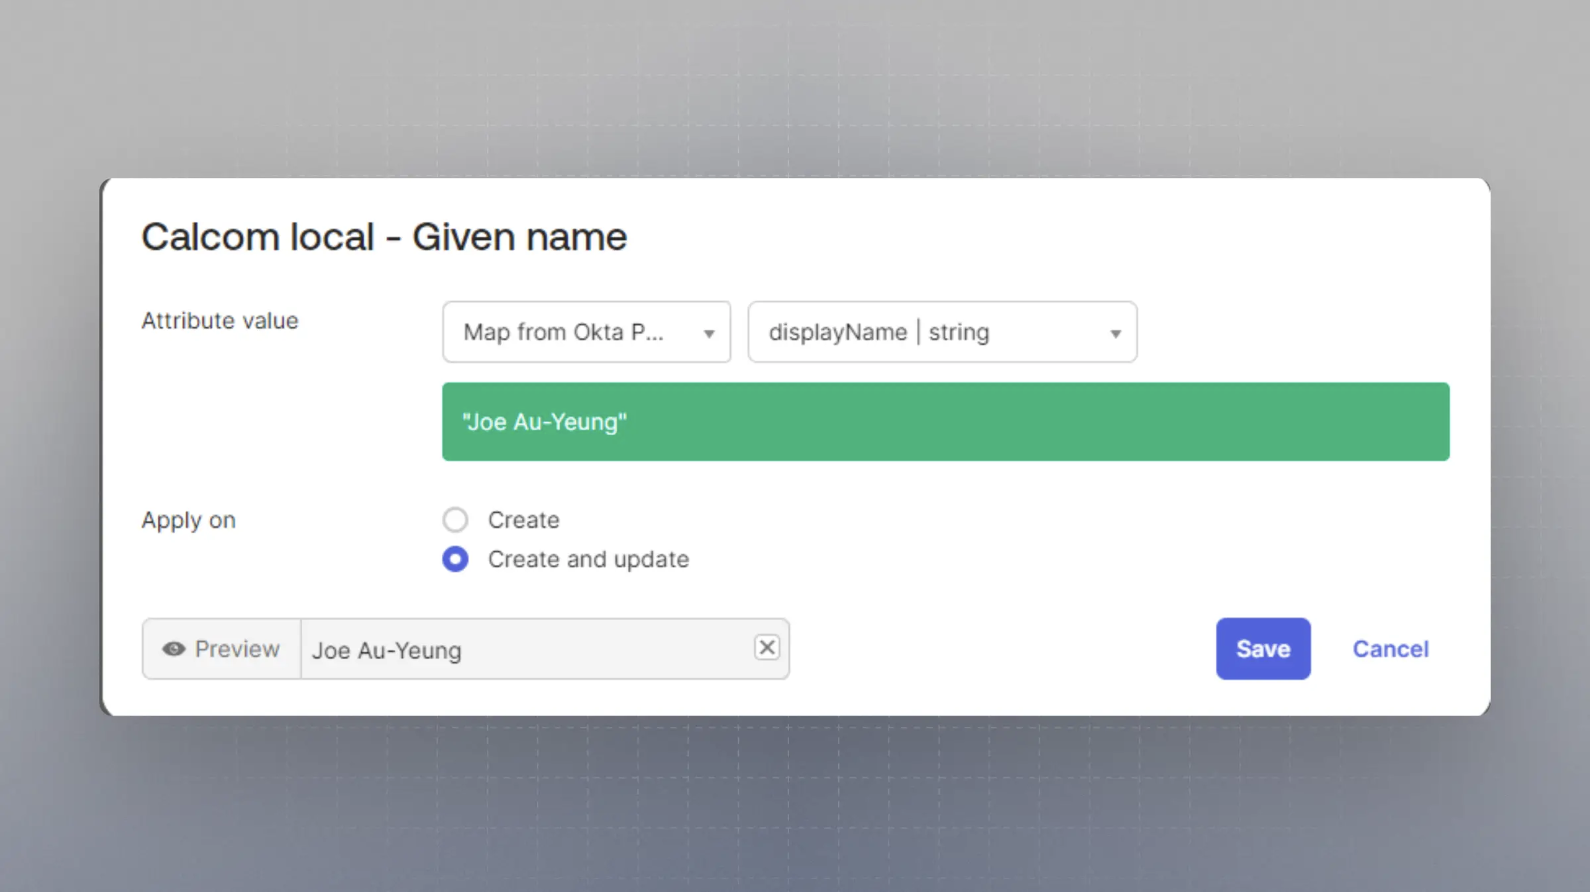Select the Create radio button
Screen dimensions: 1590x892
pyautogui.click(x=455, y=520)
